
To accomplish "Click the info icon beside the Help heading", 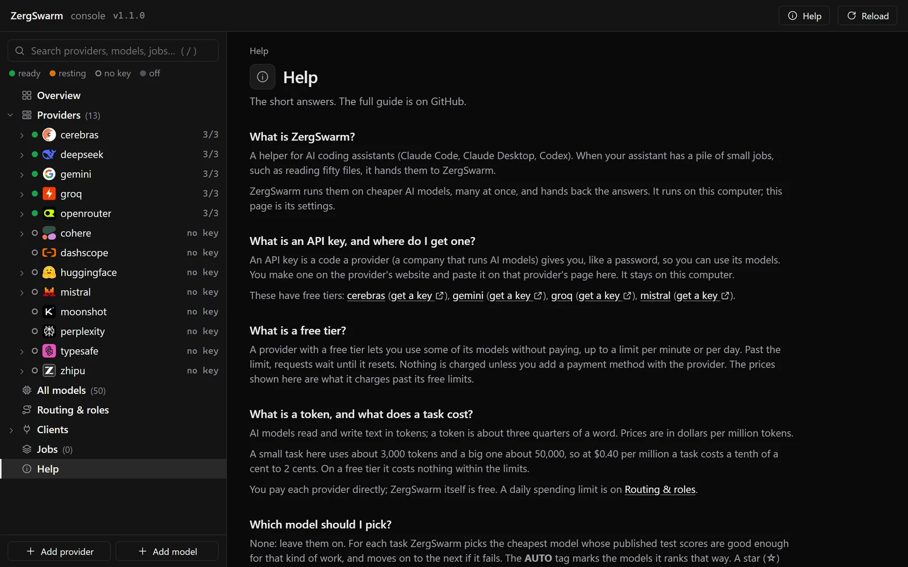I will click(263, 77).
